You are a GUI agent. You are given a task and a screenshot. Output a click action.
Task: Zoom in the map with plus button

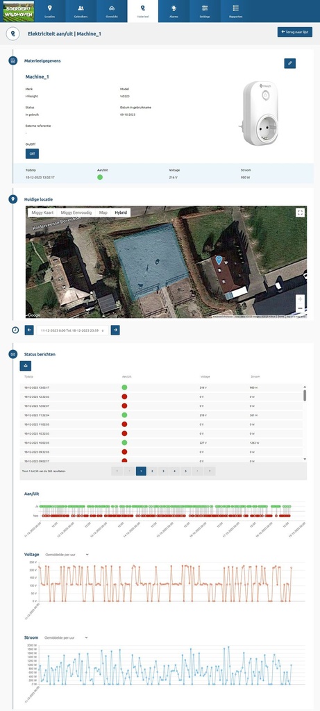point(300,299)
